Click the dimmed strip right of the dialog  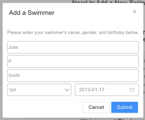(144, 60)
